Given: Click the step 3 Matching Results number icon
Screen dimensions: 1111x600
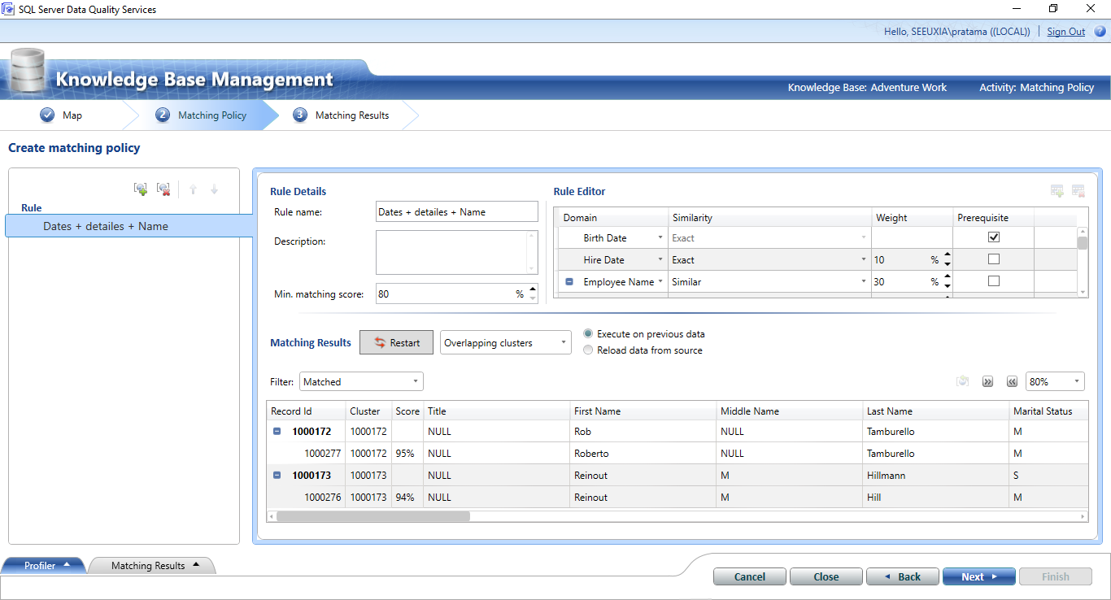Looking at the screenshot, I should [x=300, y=115].
